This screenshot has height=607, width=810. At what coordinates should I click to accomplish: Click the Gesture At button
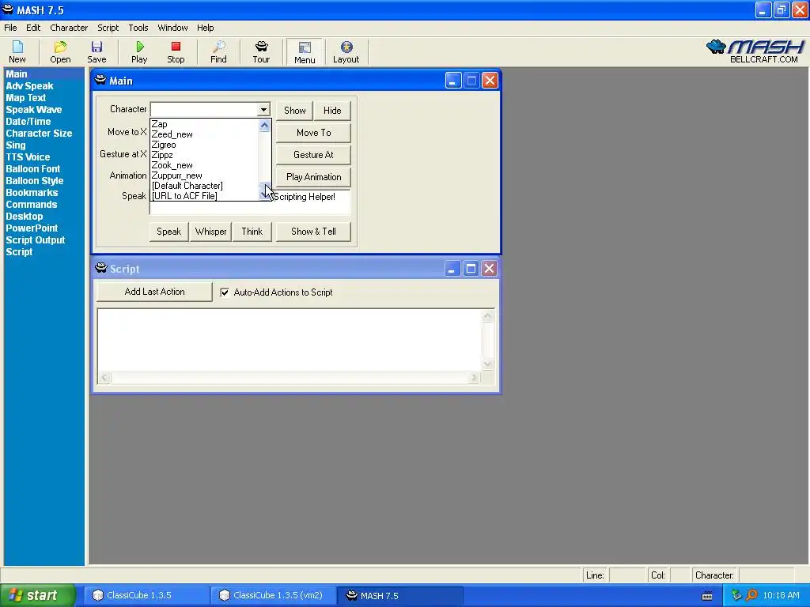pos(313,155)
